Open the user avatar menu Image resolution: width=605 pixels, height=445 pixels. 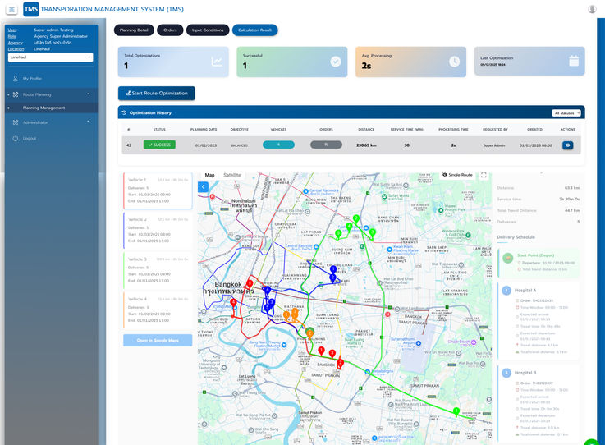pyautogui.click(x=592, y=9)
